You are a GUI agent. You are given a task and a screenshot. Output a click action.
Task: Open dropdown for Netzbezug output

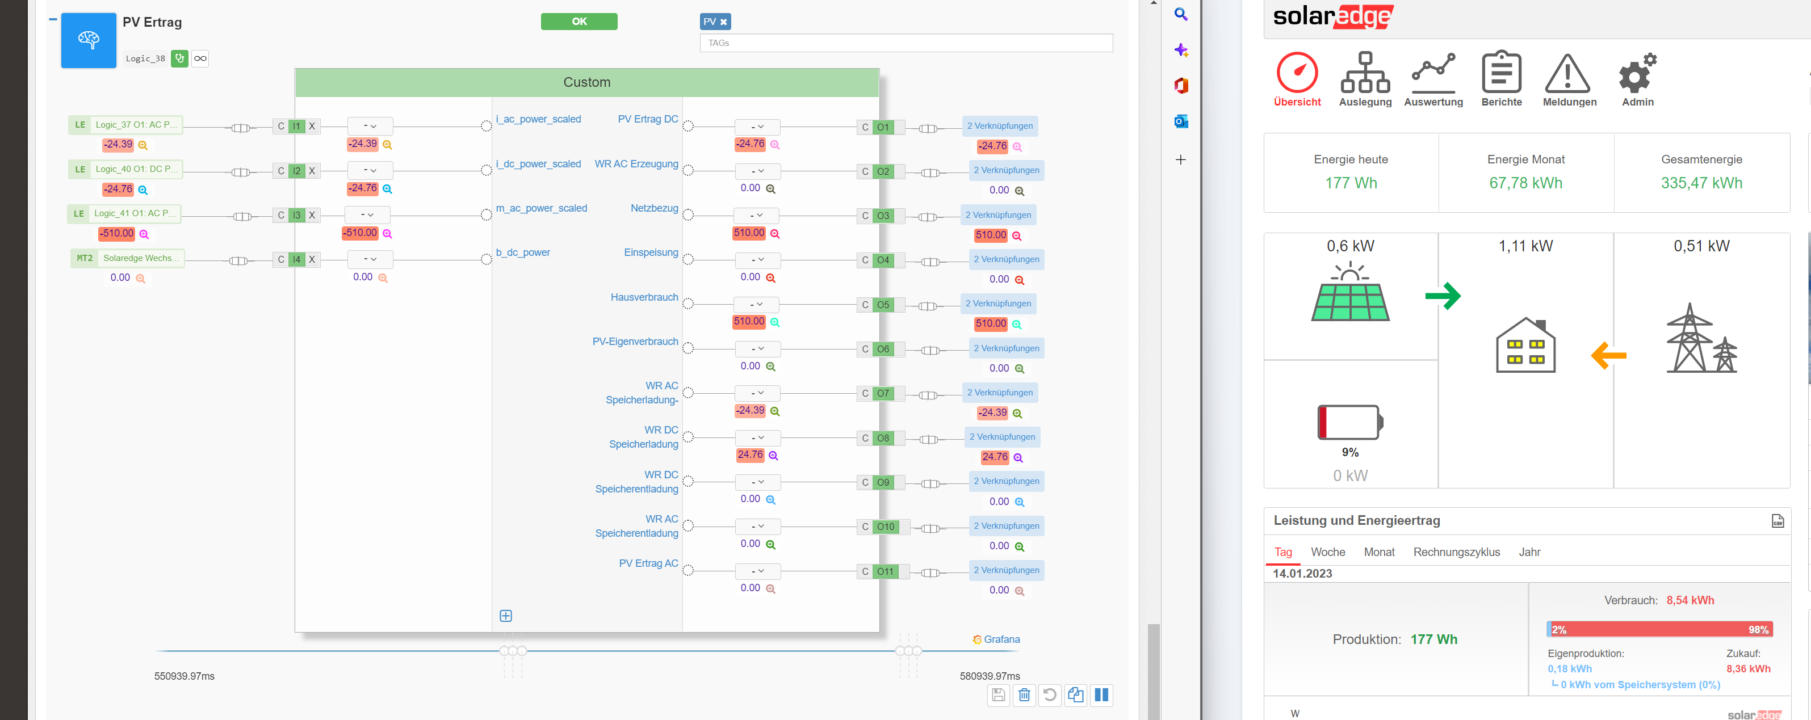pos(756,215)
